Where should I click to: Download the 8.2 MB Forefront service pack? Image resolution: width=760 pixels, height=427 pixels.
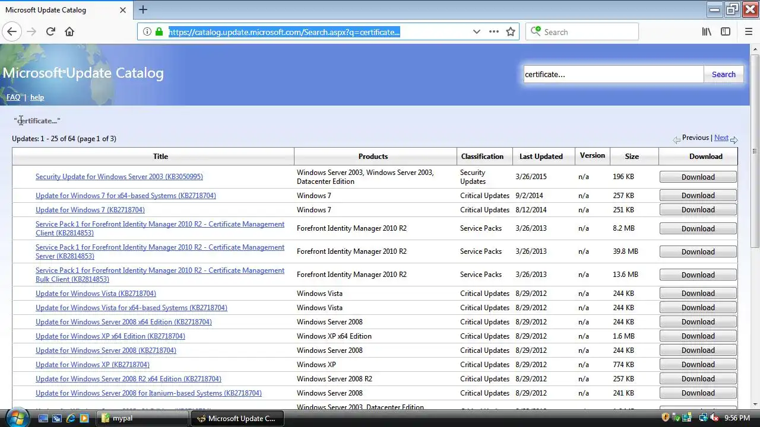click(698, 228)
